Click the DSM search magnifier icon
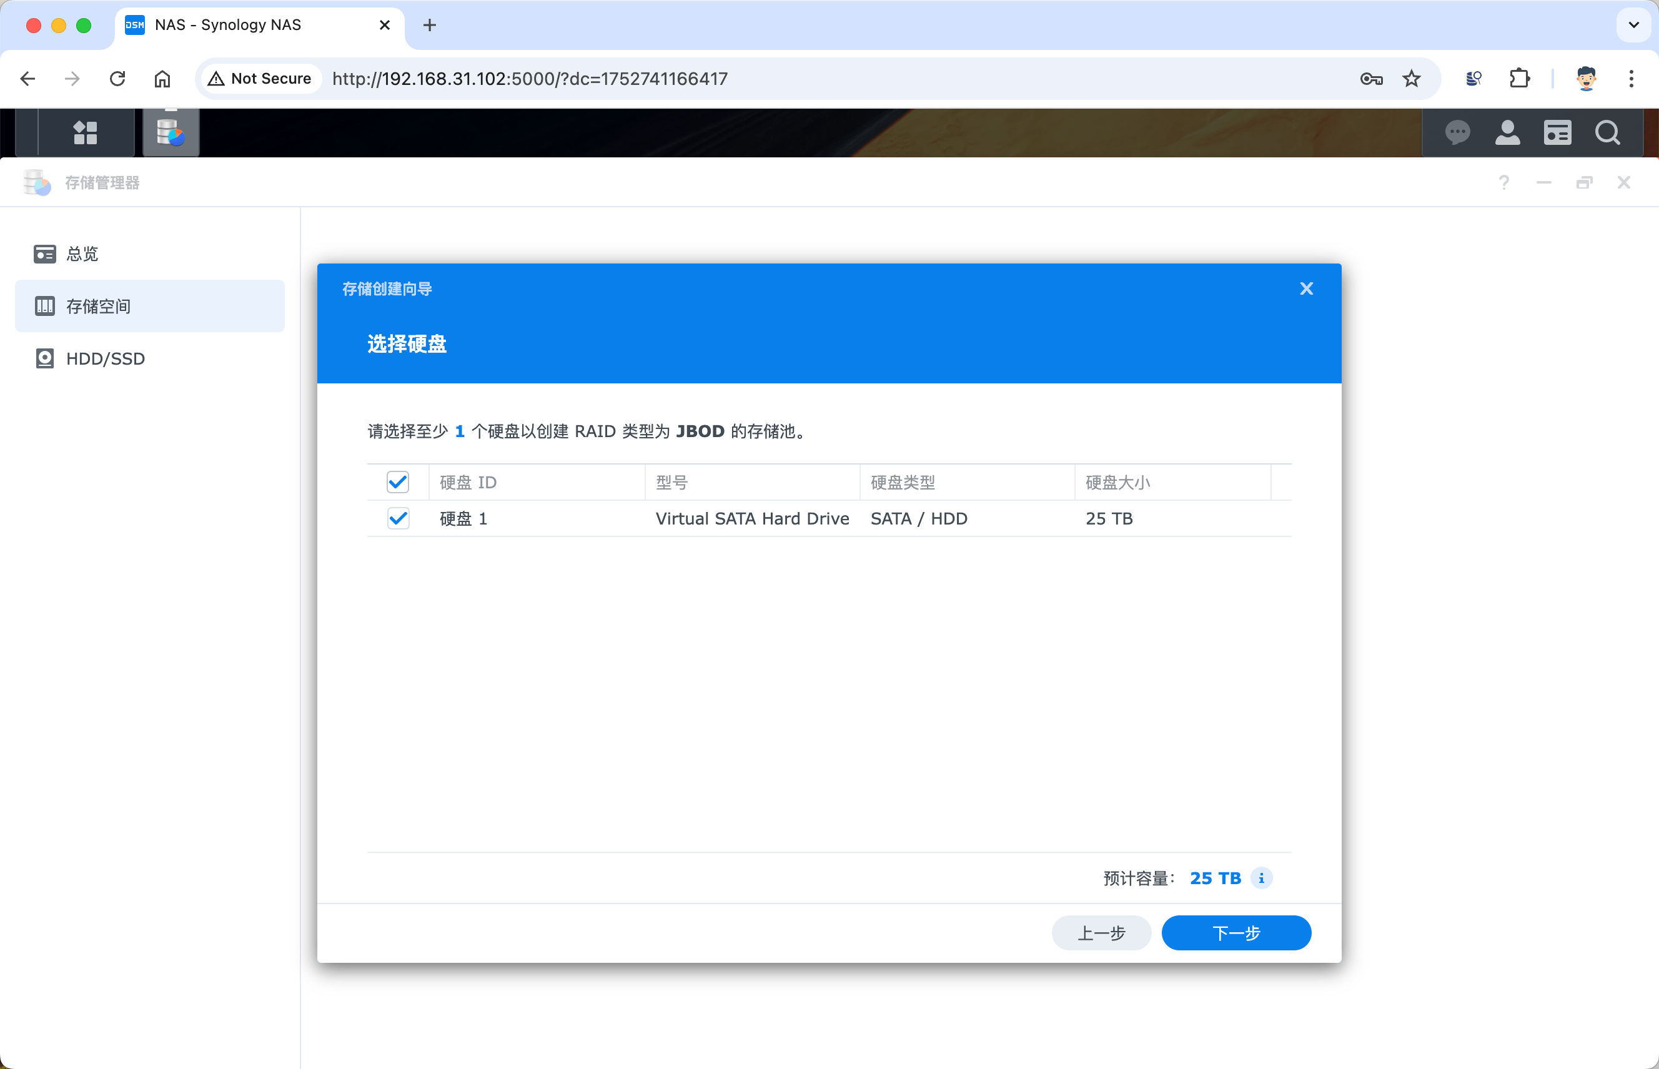This screenshot has height=1069, width=1659. 1607,132
